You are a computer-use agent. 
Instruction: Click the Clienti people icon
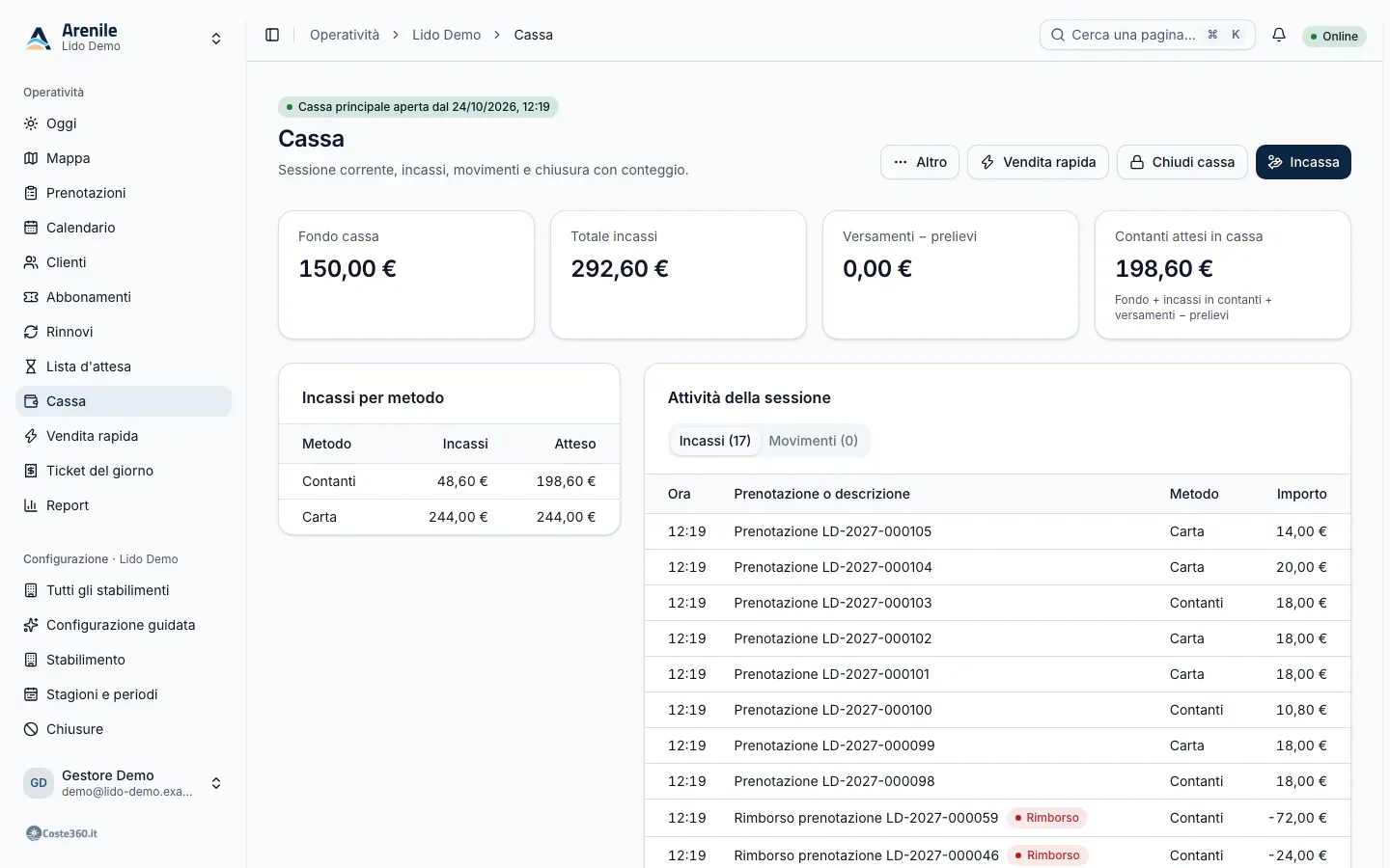(31, 262)
